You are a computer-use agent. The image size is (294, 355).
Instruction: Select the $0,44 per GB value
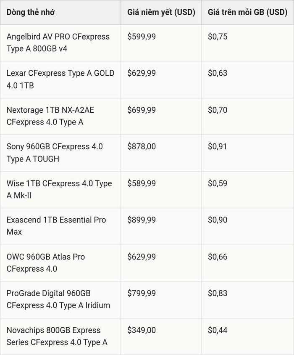tap(218, 330)
